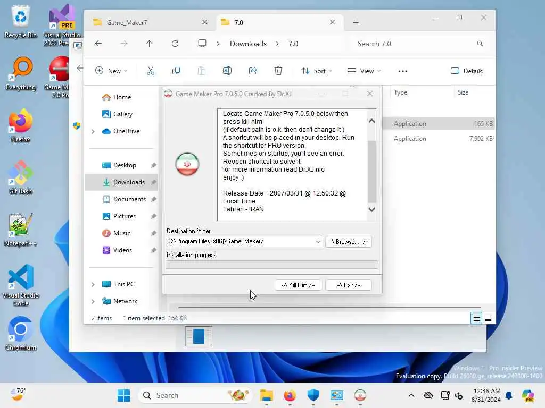Open Music in navigation pane
The width and height of the screenshot is (545, 408).
121,233
